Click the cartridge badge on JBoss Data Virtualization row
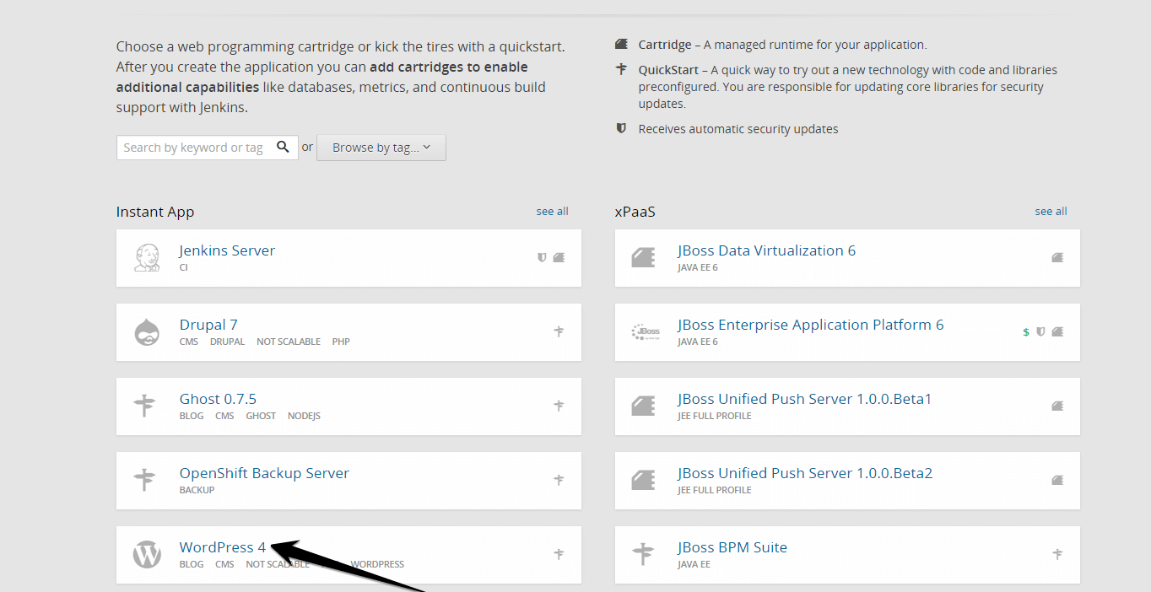1151x592 pixels. 1057,257
